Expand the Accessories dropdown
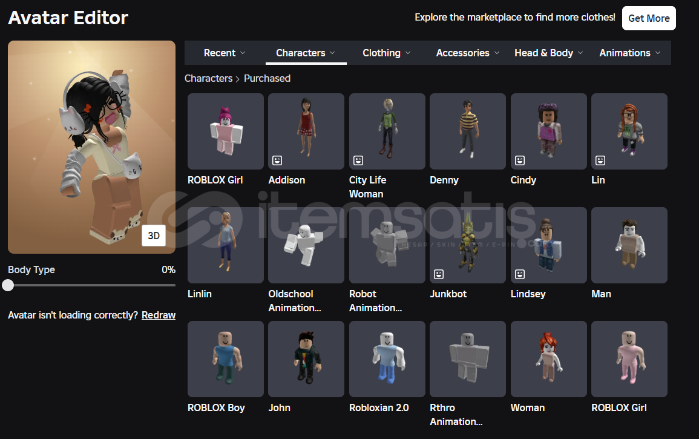Viewport: 699px width, 439px height. 467,53
